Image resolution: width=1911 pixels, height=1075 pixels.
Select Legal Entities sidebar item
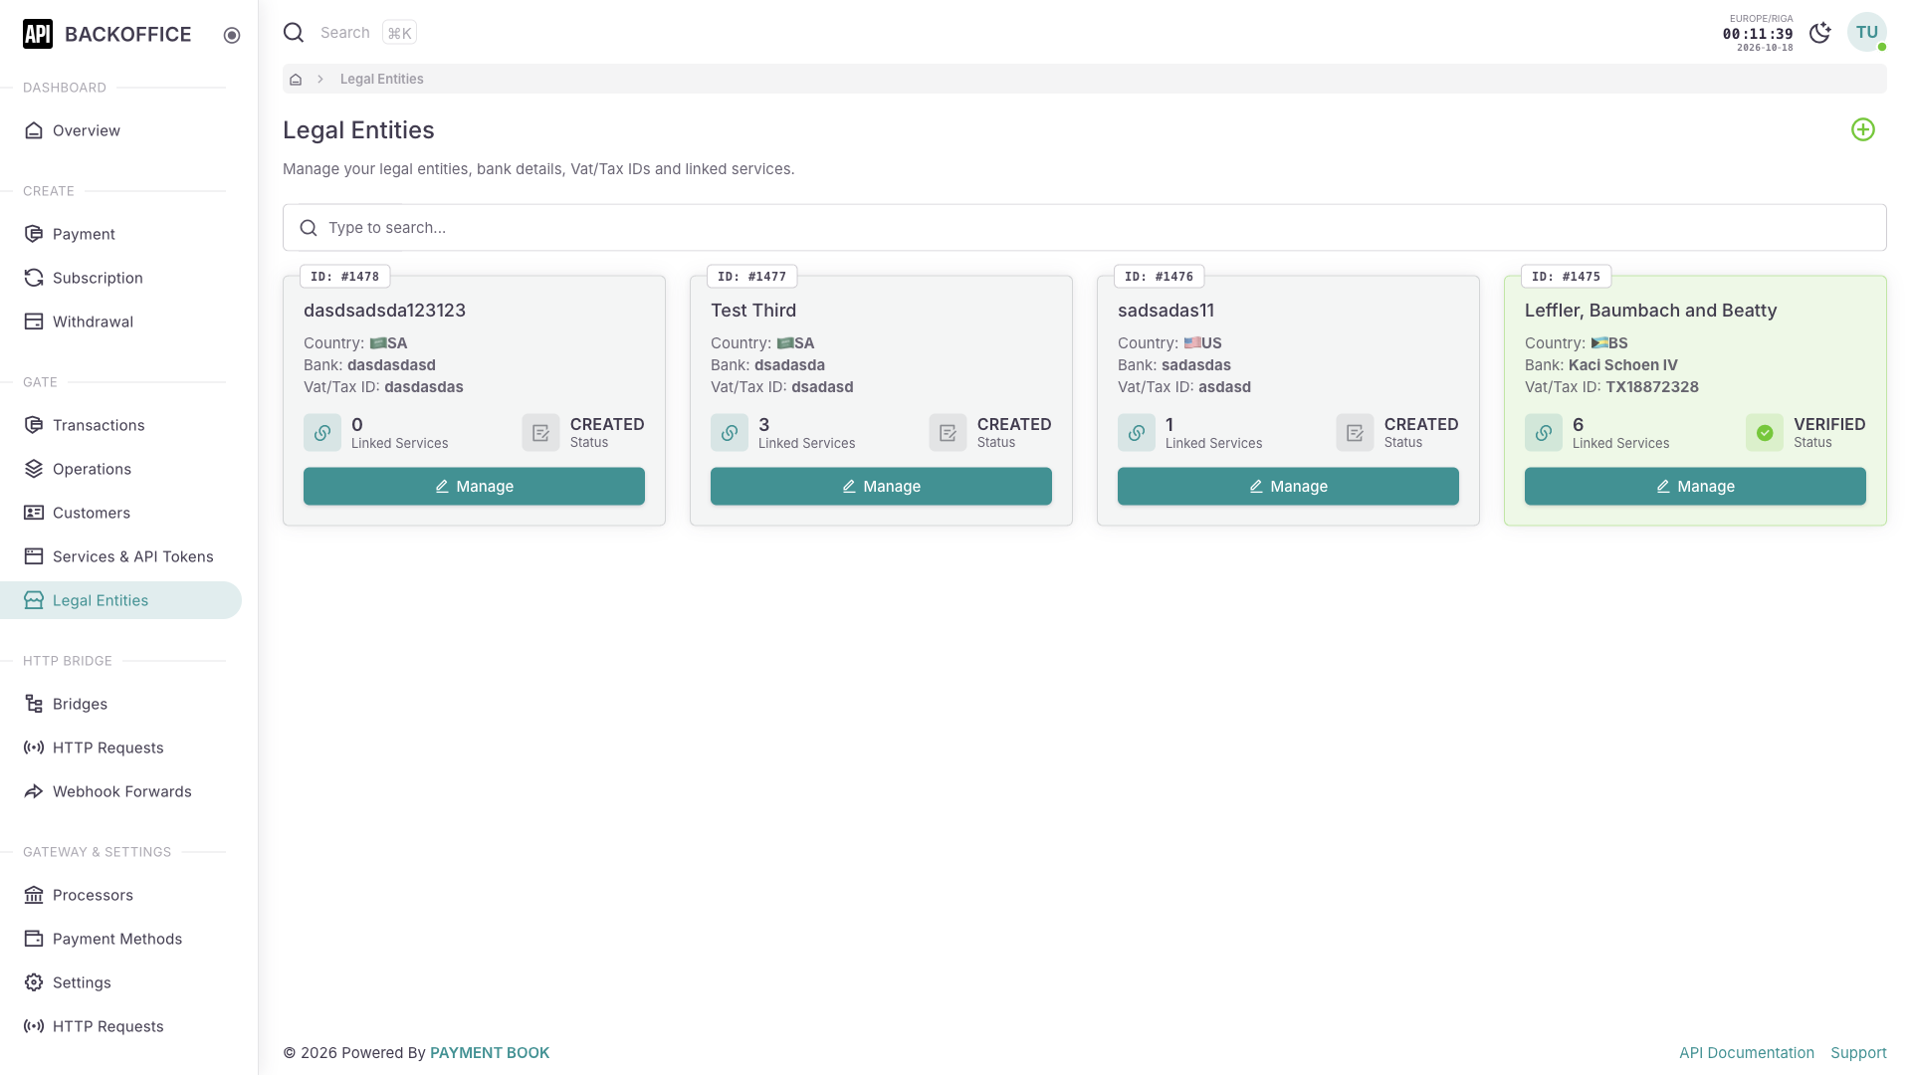click(120, 600)
